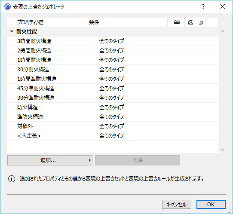The image size is (233, 214).
Task: Click the キャンセル button
Action: pos(177,205)
